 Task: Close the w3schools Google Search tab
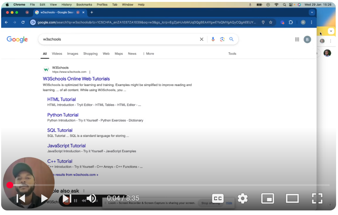(83, 13)
